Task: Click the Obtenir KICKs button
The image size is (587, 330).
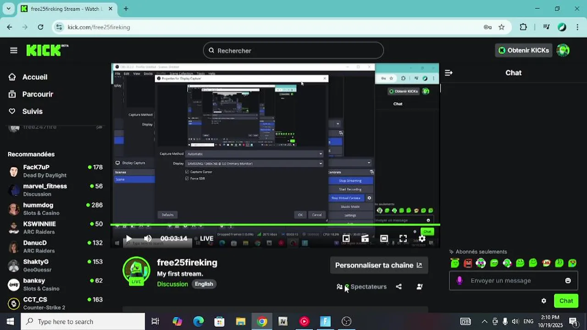Action: 523,50
